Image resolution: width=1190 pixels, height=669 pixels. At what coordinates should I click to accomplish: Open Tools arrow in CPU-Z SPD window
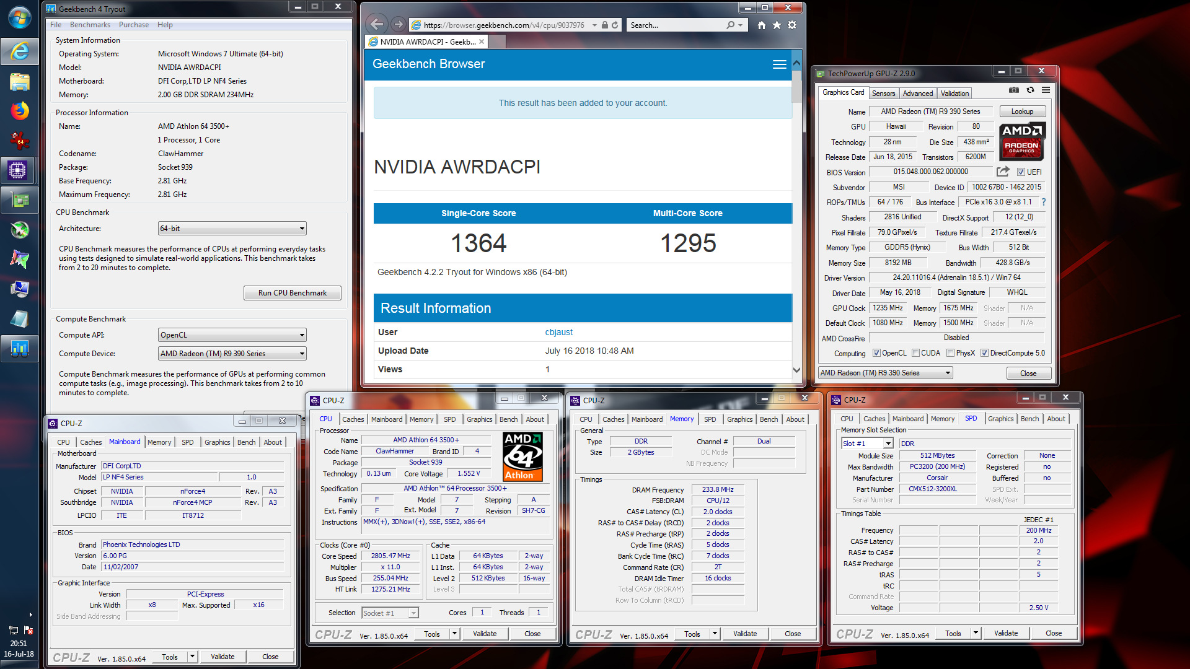976,633
